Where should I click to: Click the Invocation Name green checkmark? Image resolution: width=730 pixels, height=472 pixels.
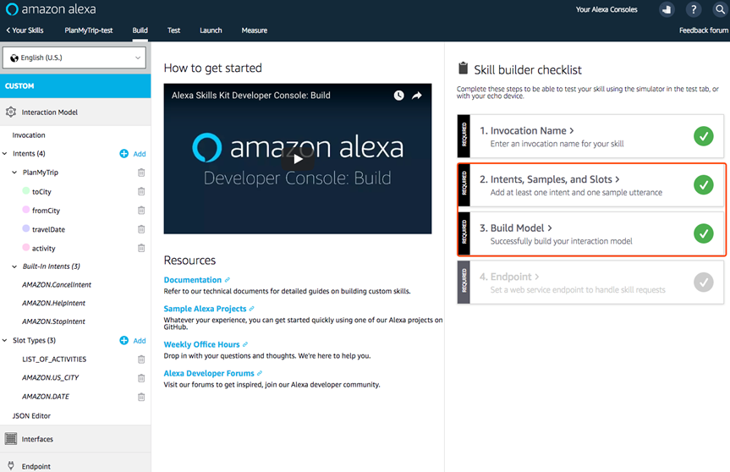pos(704,136)
